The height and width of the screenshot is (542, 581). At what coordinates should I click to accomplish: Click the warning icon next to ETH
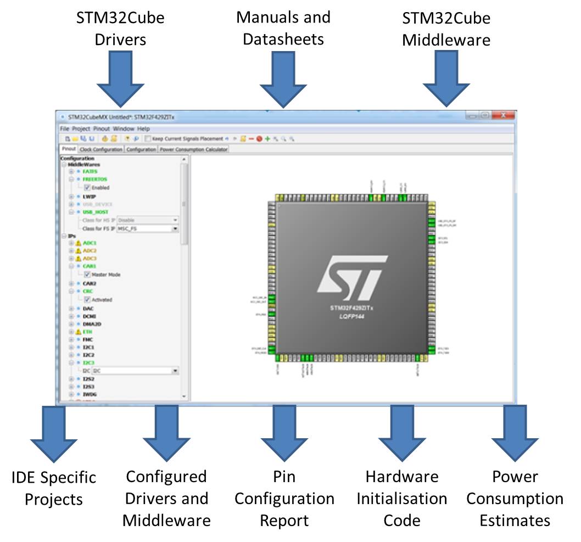(78, 332)
